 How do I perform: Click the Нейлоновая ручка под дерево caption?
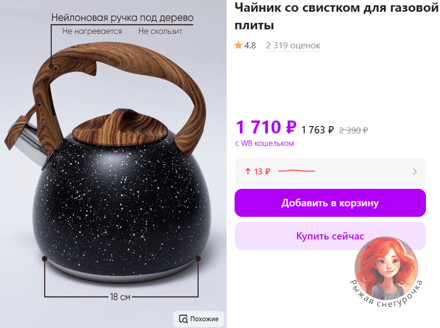point(122,18)
